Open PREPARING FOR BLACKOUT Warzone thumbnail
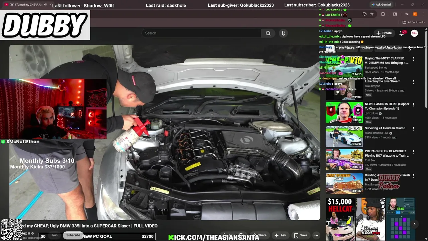The image size is (428, 241). 344,159
